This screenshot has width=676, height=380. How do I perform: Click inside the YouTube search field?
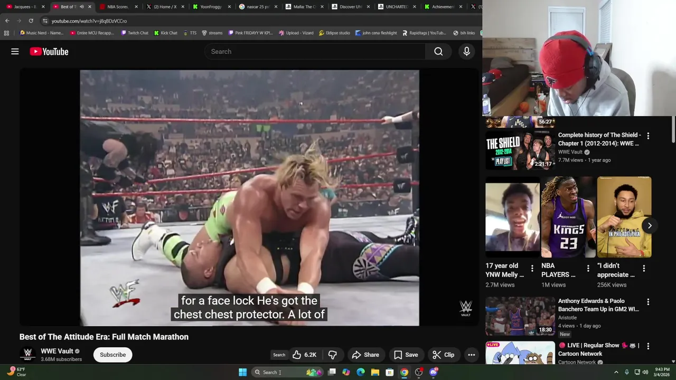[x=315, y=51]
